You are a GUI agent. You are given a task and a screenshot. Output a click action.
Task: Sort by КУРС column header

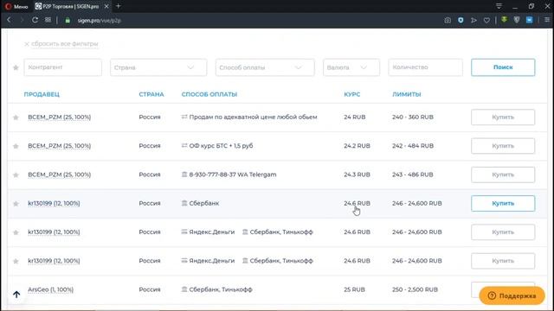352,94
